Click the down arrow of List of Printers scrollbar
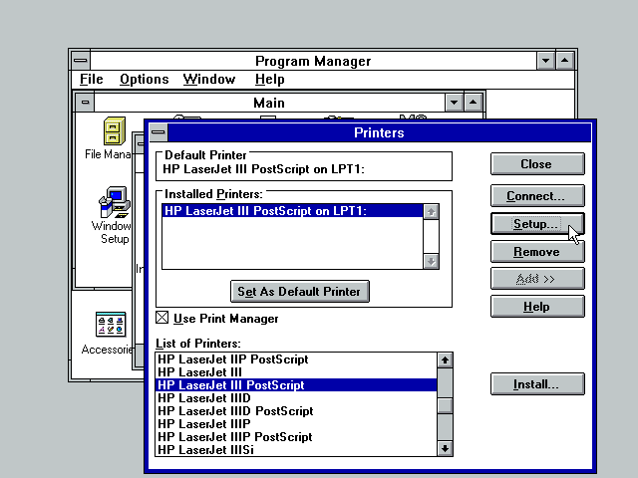This screenshot has height=478, width=638. click(446, 448)
